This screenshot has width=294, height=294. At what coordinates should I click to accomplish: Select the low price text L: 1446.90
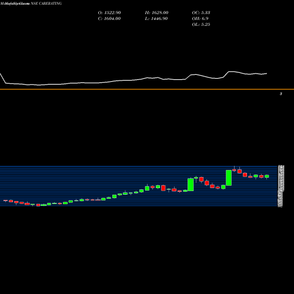pyautogui.click(x=156, y=19)
